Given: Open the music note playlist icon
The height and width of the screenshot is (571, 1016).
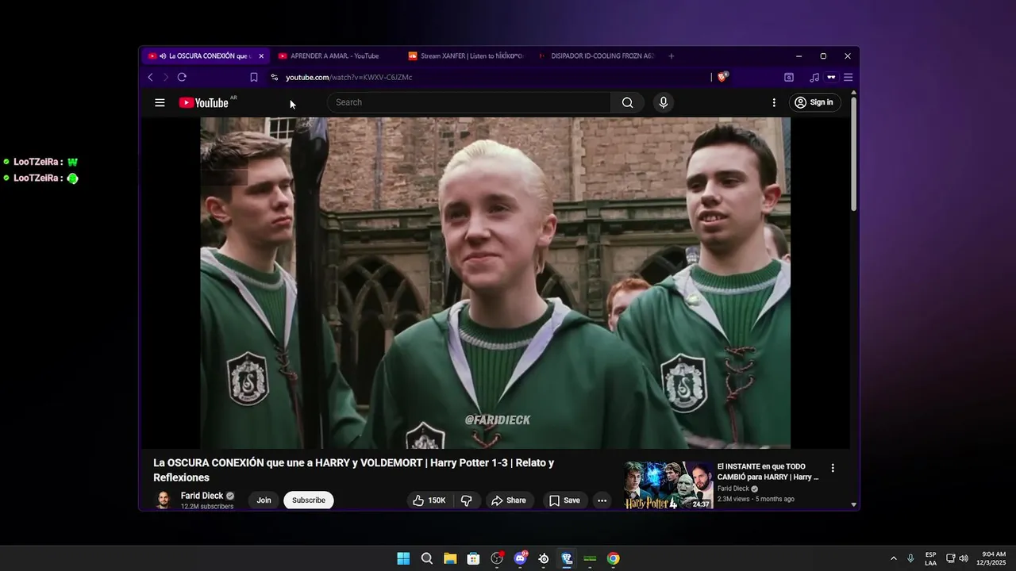Looking at the screenshot, I should pos(814,77).
